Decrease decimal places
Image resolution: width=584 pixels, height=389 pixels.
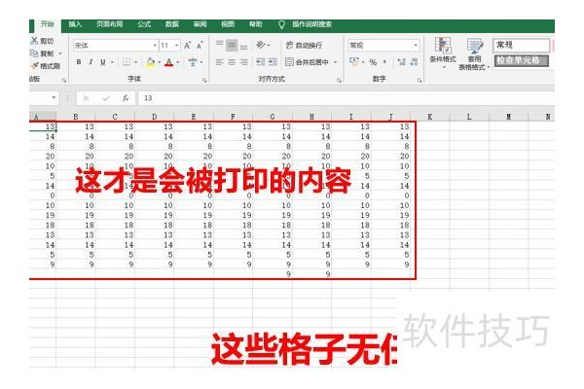(x=414, y=62)
